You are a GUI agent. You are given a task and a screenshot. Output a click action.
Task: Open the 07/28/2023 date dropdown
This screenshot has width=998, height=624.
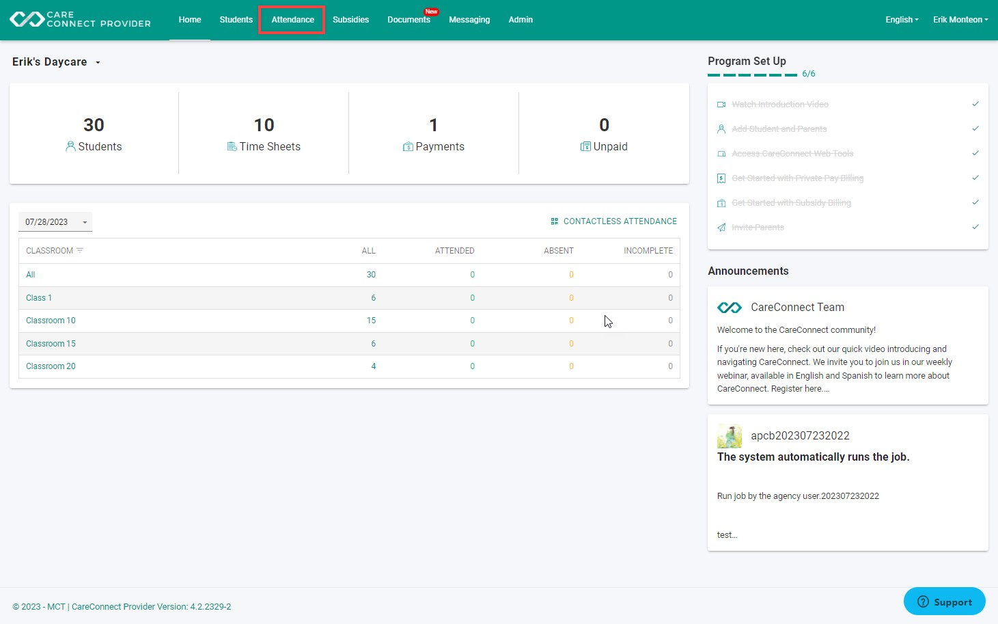55,222
